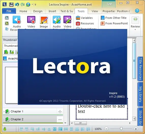The width and height of the screenshot is (145, 134).
Task: Click the vertical scrollbar down arrow
Action: pos(134,119)
